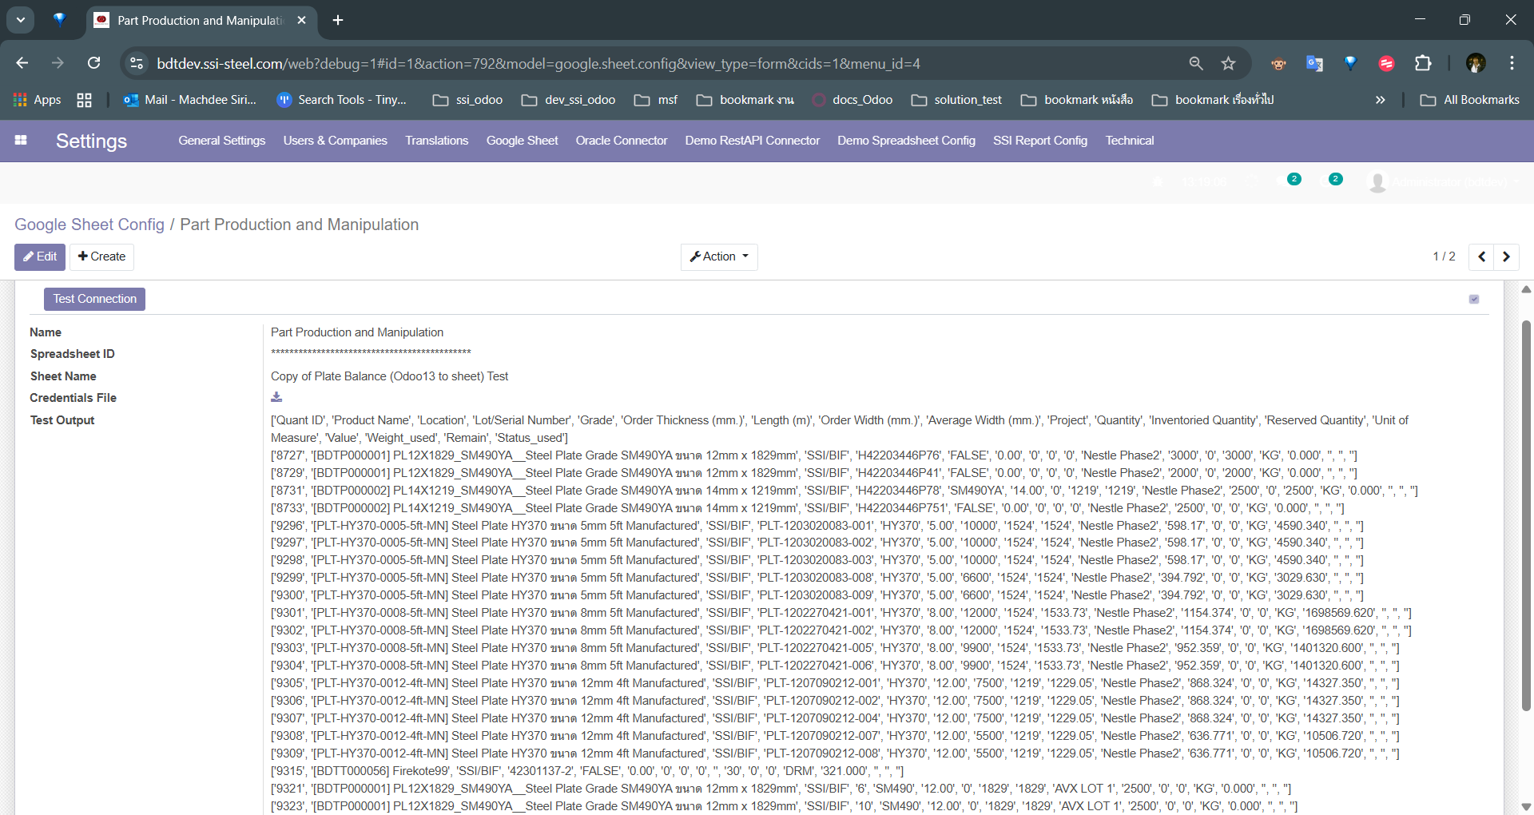The width and height of the screenshot is (1534, 815).
Task: Download the Credentials File
Action: 276,397
